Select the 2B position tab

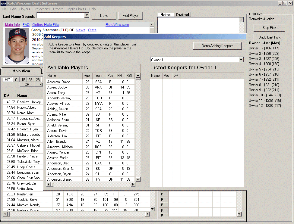[37, 79]
